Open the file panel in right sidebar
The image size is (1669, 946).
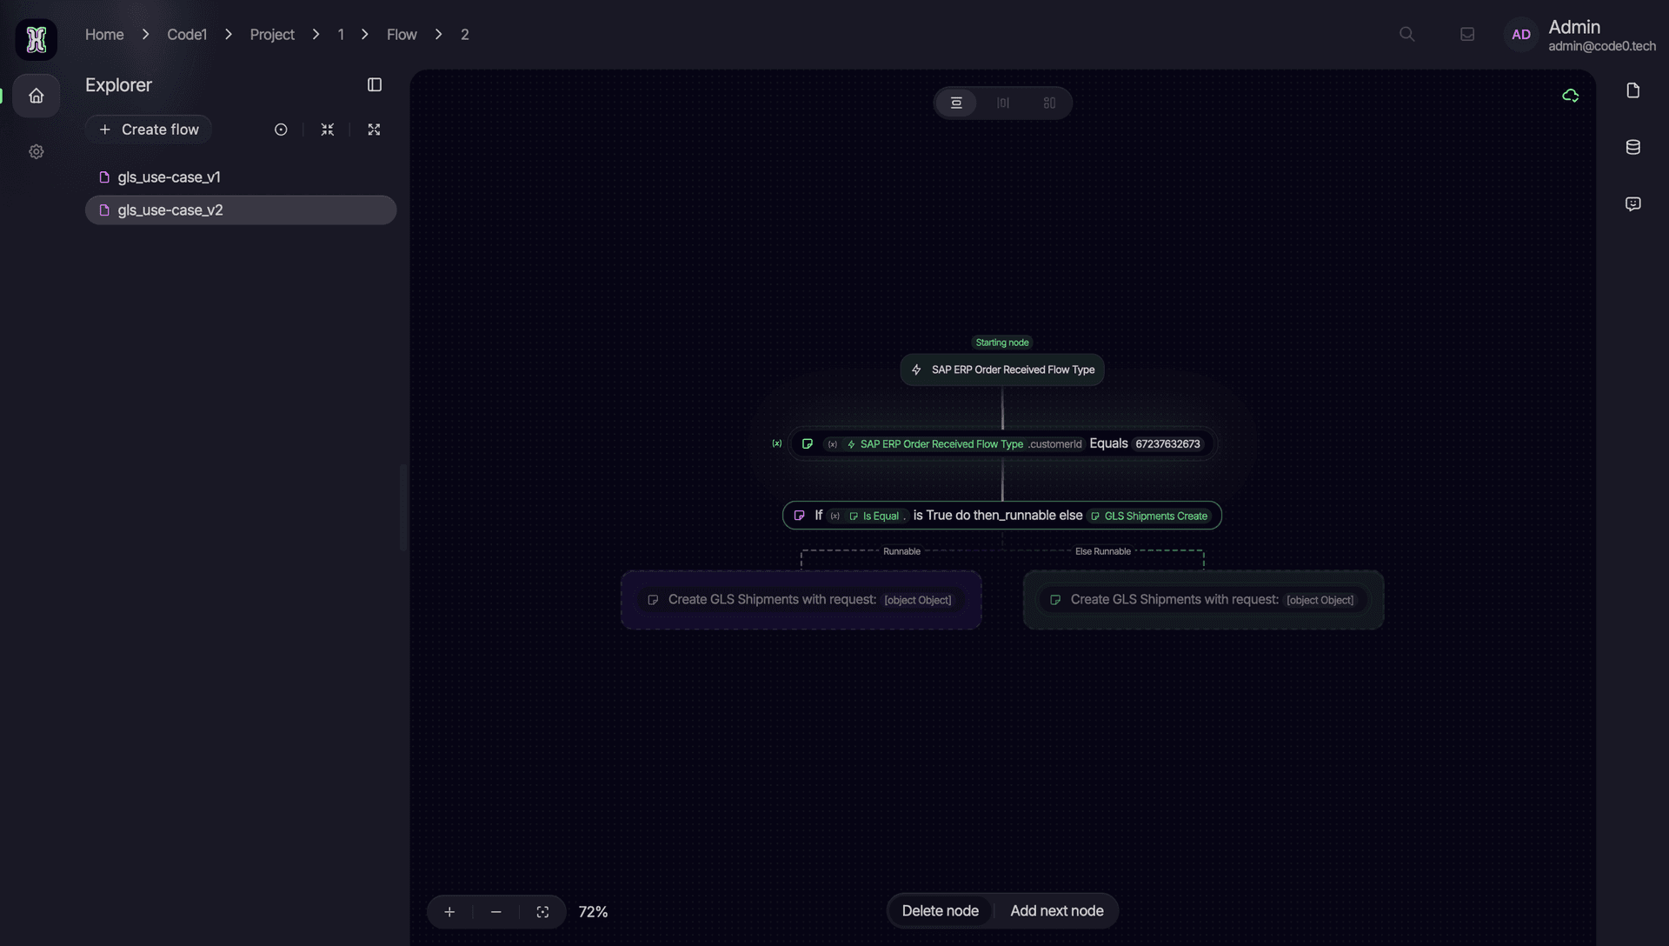1632,90
